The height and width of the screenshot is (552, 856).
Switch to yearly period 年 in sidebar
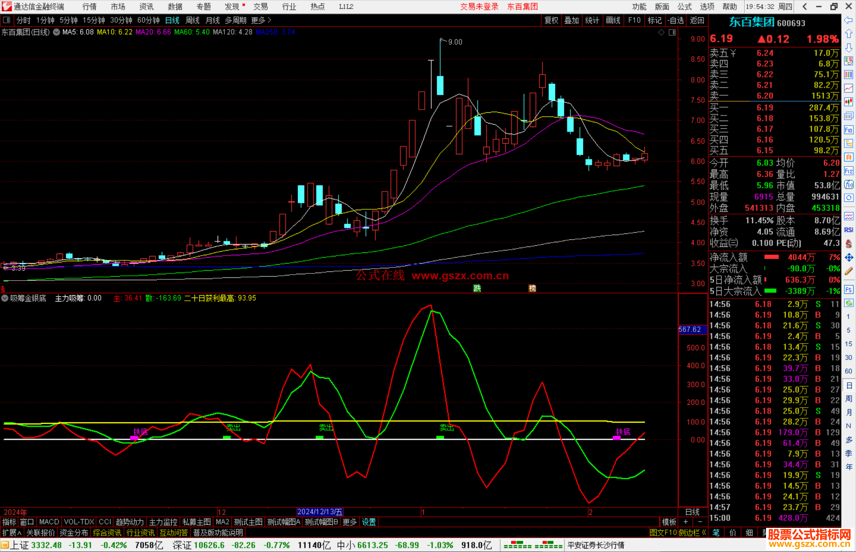(848, 467)
